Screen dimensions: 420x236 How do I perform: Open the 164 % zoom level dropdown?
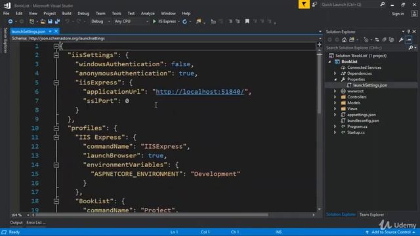(28, 215)
